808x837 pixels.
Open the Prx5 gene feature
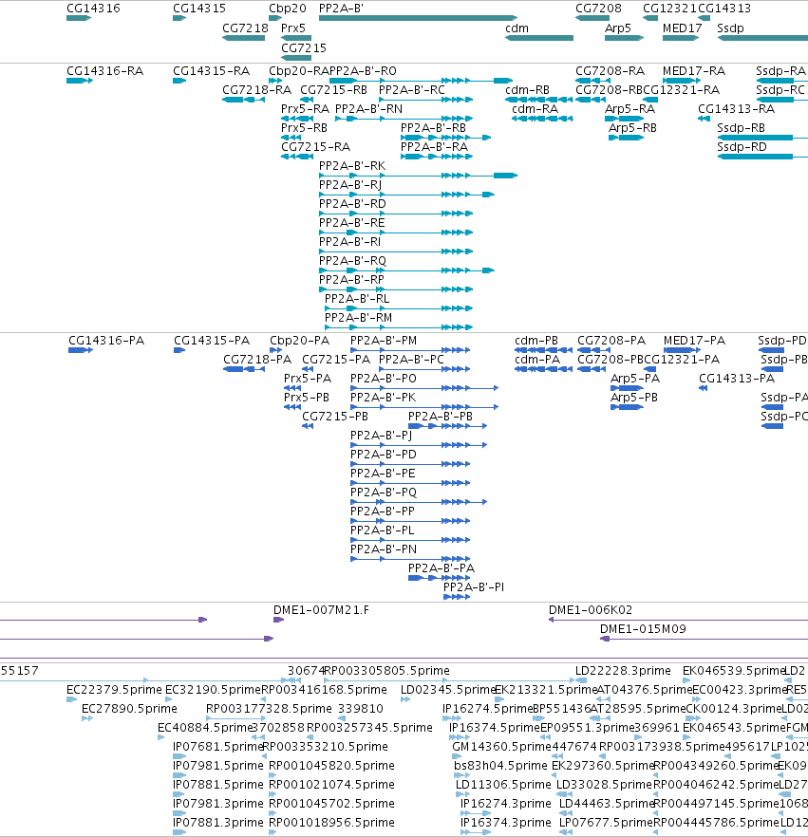(x=296, y=38)
